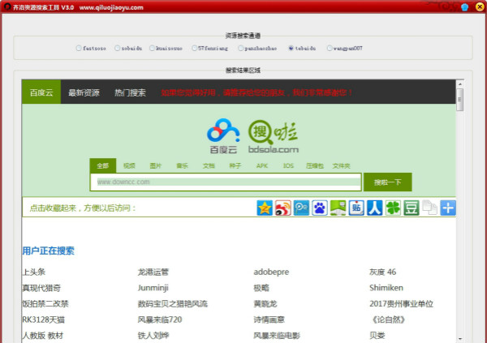Click the copy link pages icon
Viewport: 487px width, 343px height.
(429, 208)
